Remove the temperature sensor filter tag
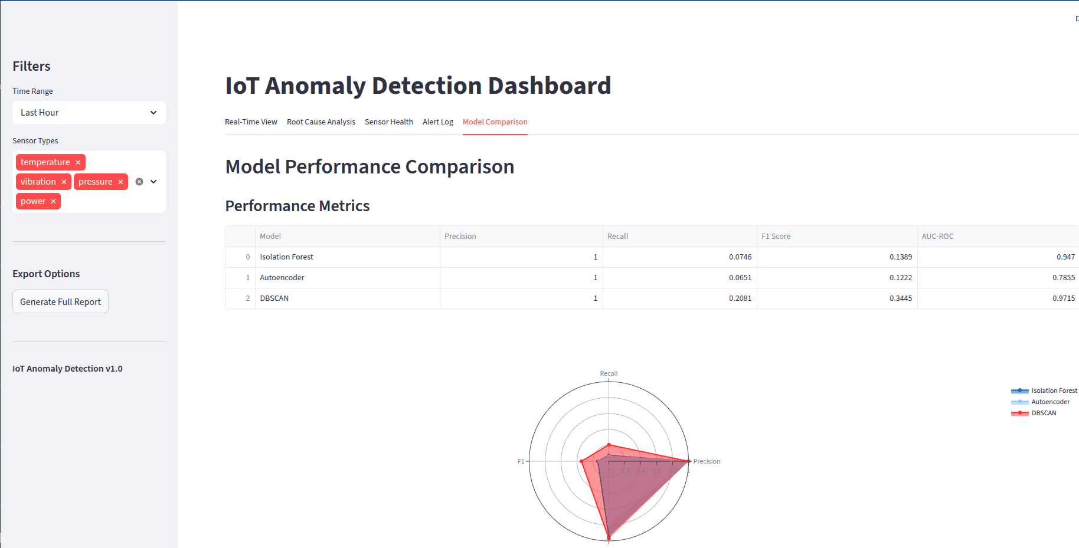The width and height of the screenshot is (1079, 548). click(x=77, y=162)
